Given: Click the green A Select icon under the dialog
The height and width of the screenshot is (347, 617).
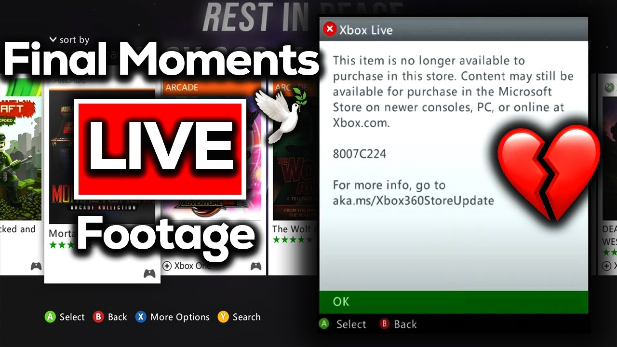Looking at the screenshot, I should (x=324, y=324).
